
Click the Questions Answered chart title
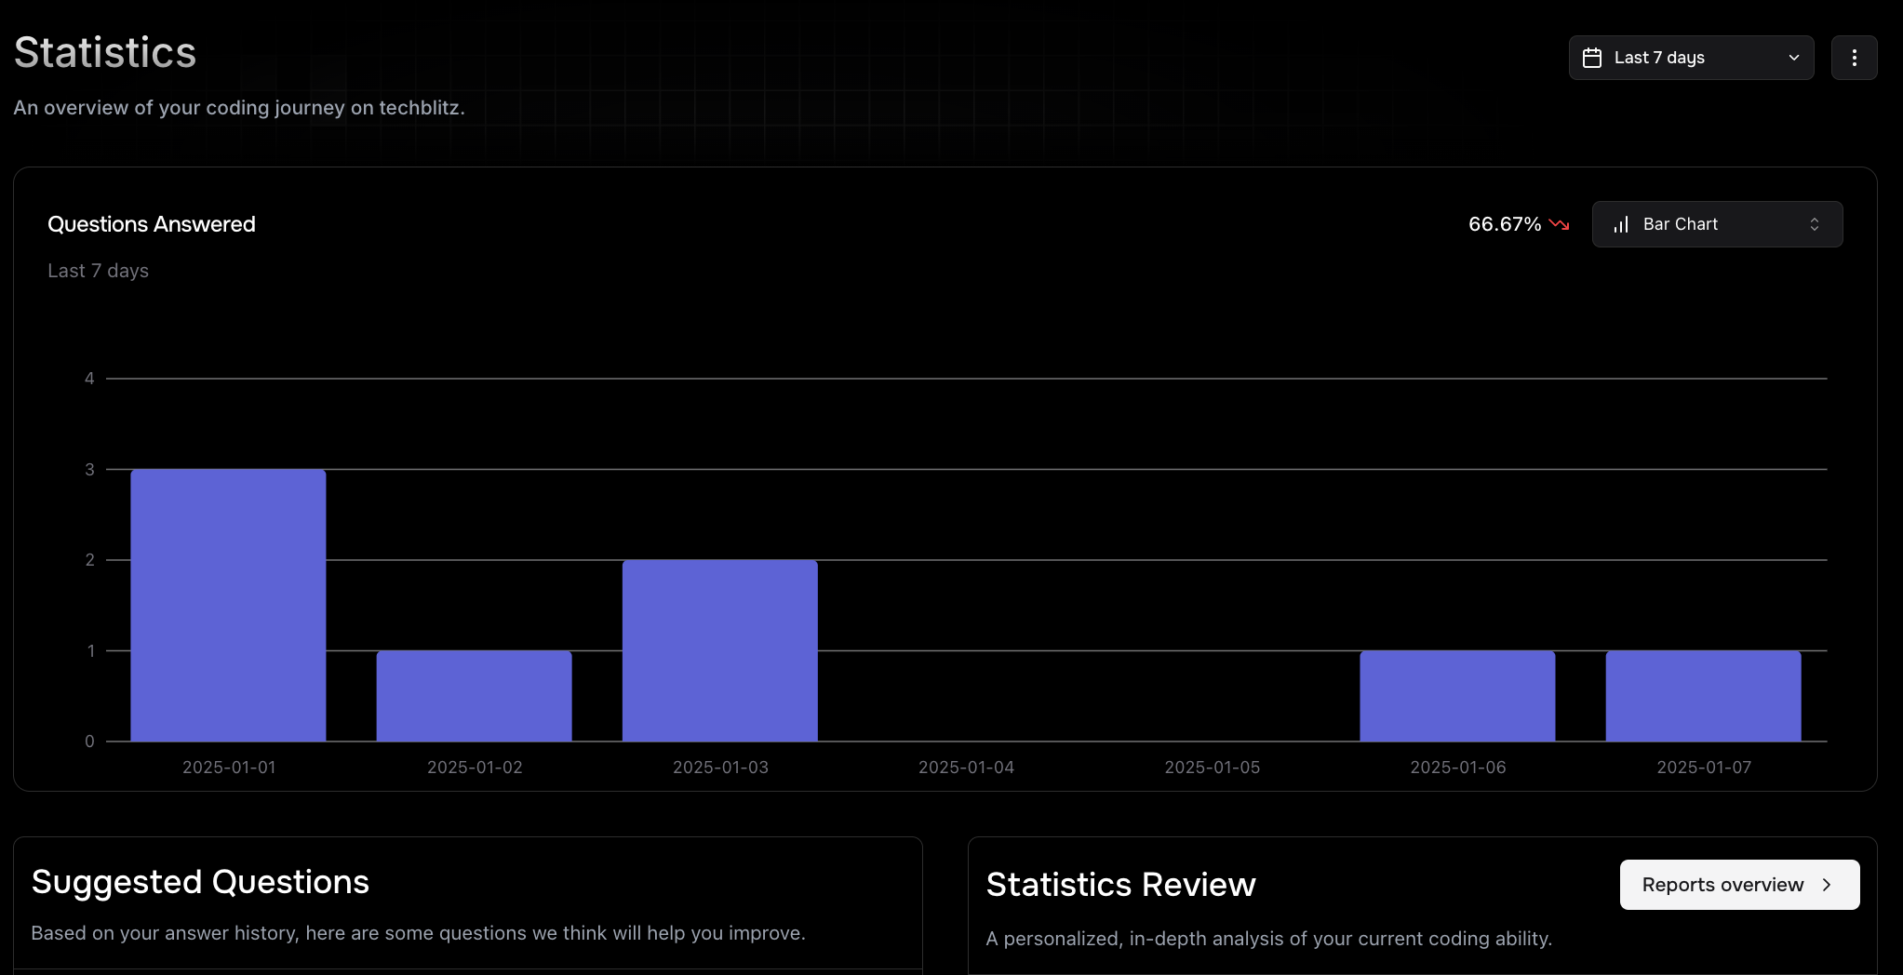tap(152, 224)
